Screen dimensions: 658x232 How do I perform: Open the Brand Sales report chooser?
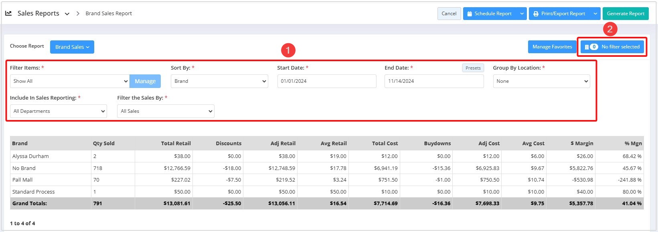(72, 47)
